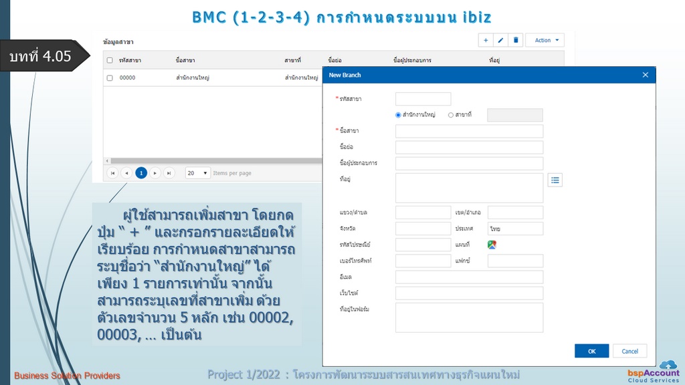This screenshot has width=685, height=385.
Task: Click the branch code 00000 cell
Action: coord(128,78)
